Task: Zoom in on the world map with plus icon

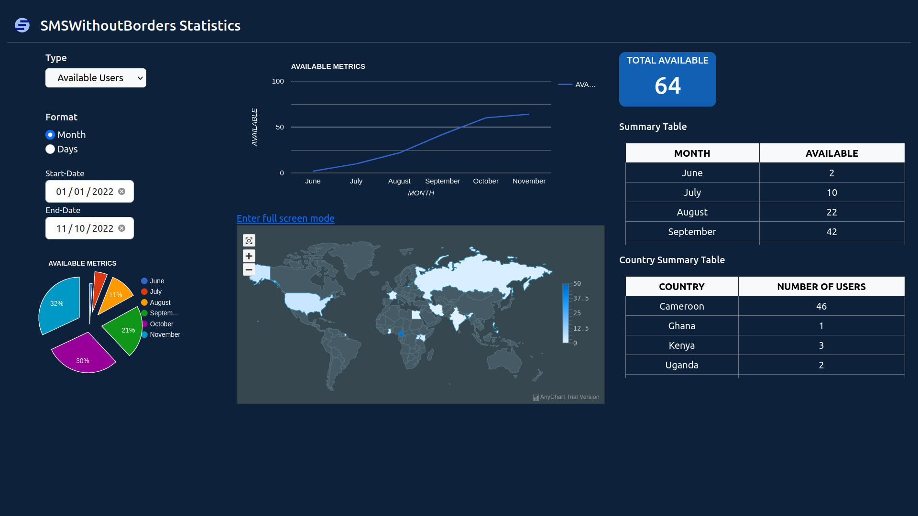Action: click(x=249, y=256)
